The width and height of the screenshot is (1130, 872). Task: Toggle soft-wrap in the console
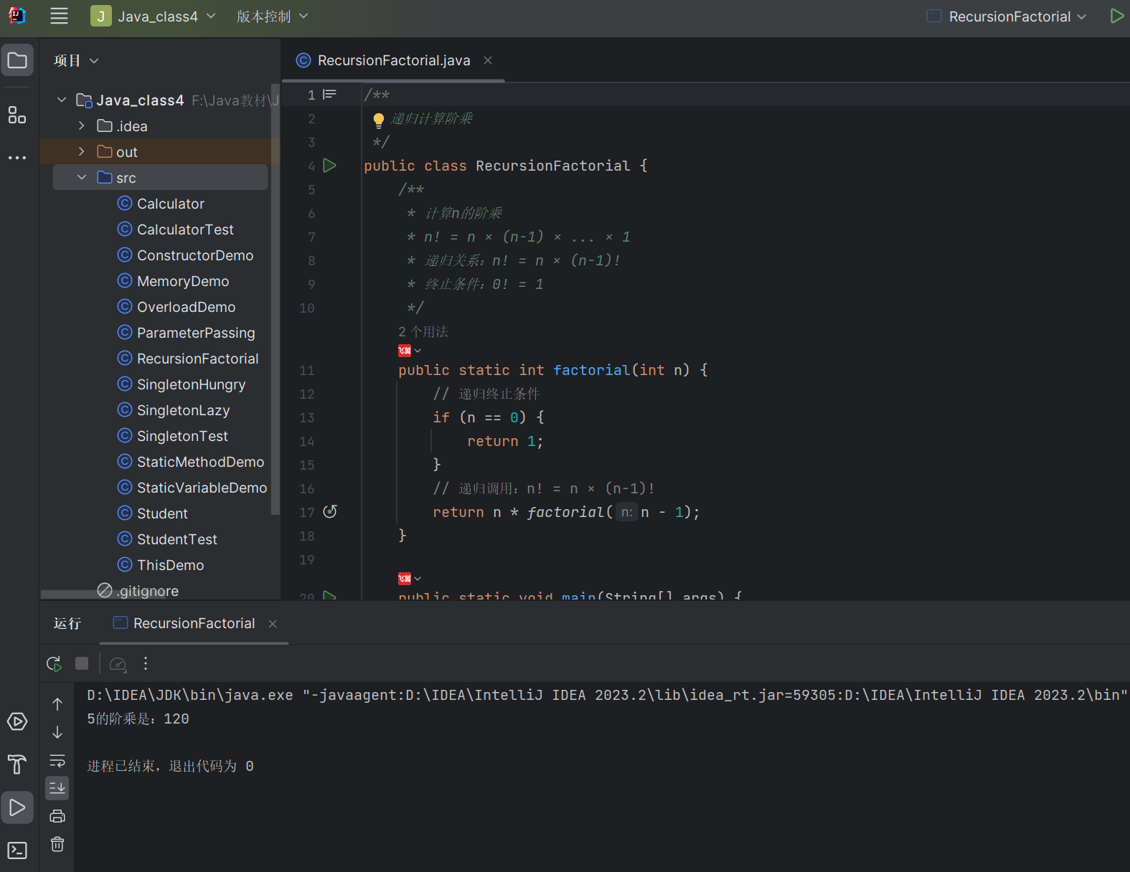(57, 760)
